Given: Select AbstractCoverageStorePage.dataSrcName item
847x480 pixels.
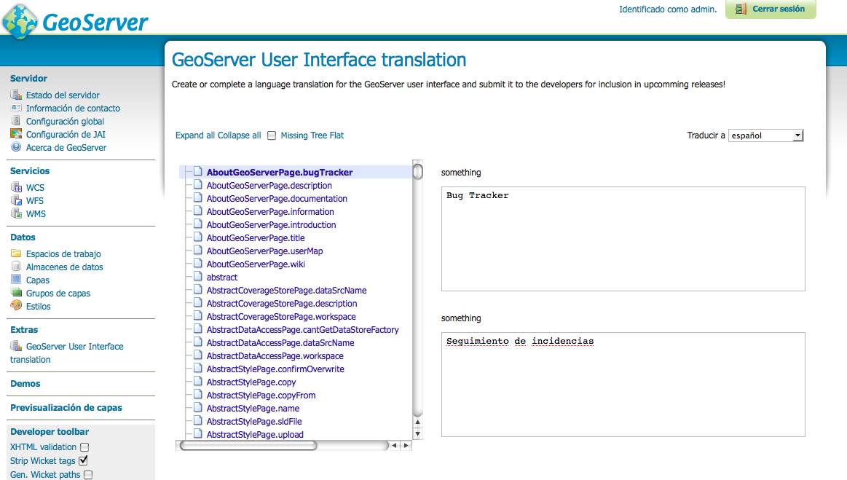Looking at the screenshot, I should click(x=286, y=291).
